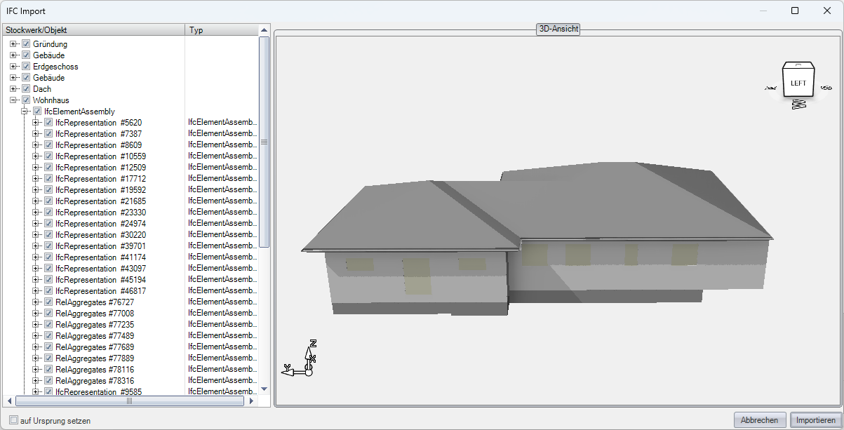The width and height of the screenshot is (844, 430).
Task: Click the Importieren button
Action: 815,420
